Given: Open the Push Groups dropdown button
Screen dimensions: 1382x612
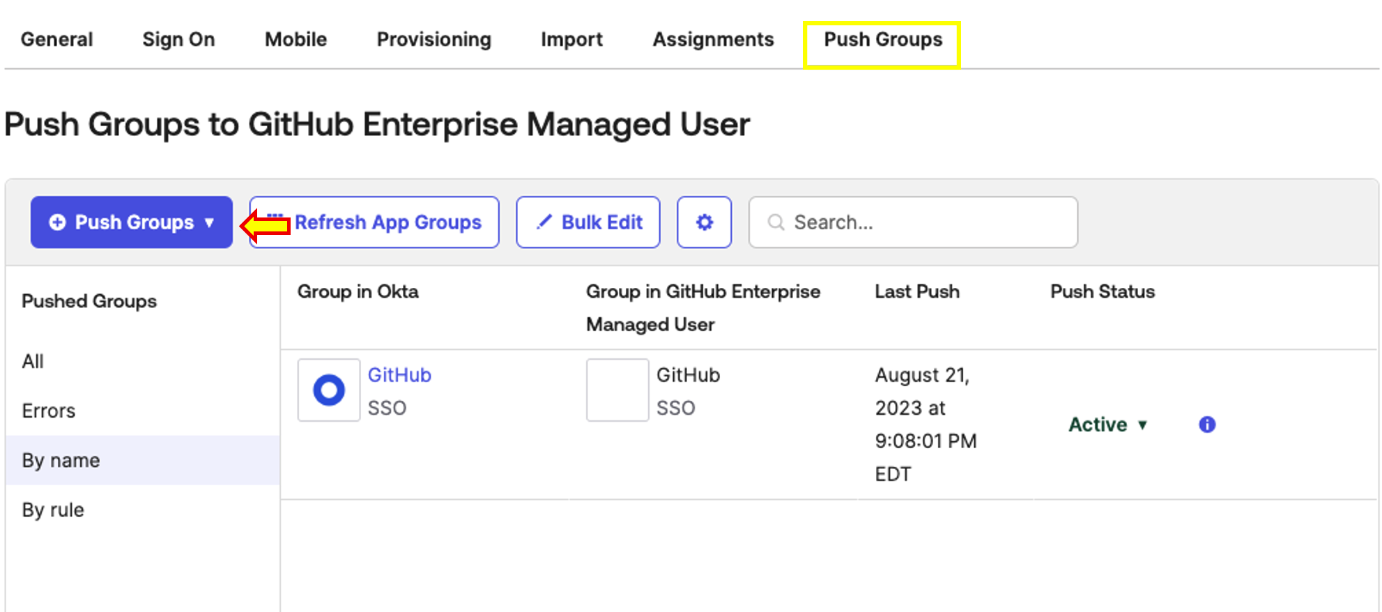Looking at the screenshot, I should point(132,222).
